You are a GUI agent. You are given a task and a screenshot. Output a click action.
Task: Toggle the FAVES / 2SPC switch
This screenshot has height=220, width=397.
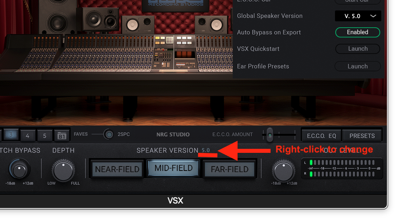[109, 134]
